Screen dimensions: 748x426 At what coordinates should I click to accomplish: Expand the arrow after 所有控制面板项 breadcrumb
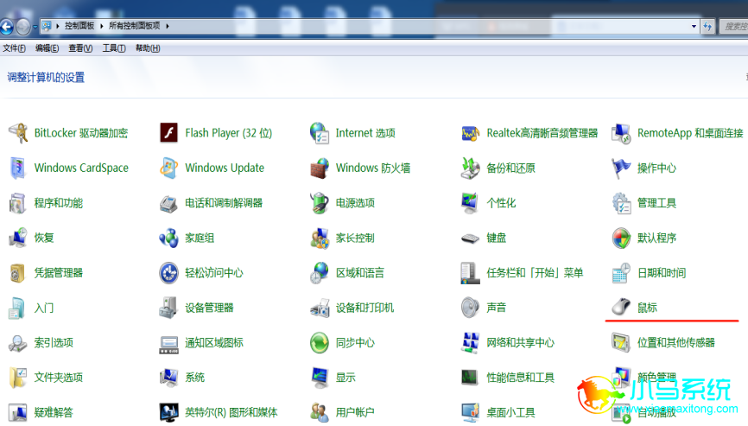tap(168, 26)
